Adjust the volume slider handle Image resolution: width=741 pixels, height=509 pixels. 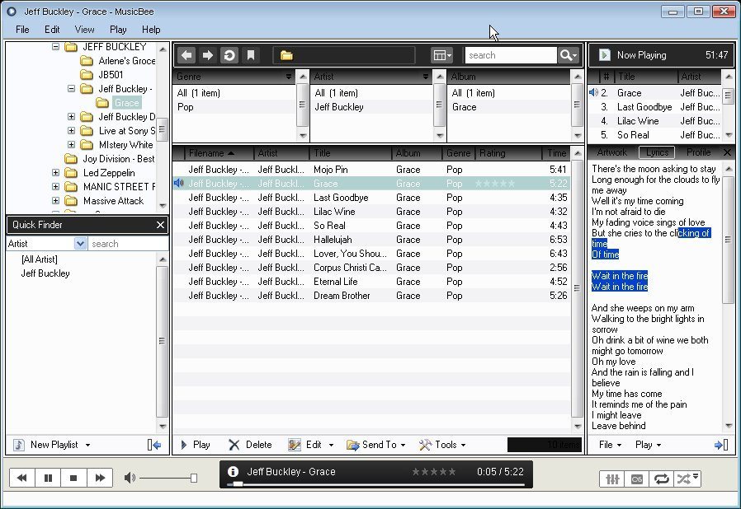pos(194,479)
